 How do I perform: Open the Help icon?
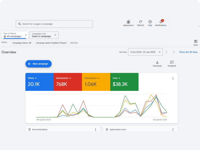(150, 22)
